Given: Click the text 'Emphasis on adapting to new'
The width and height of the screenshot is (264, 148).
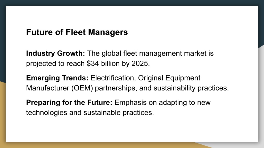Looking at the screenshot, I should (x=162, y=102).
